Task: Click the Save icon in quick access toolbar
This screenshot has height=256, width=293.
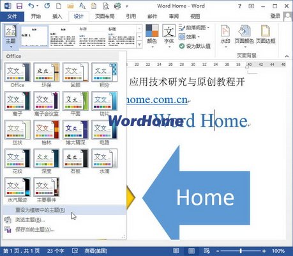Action: 19,6
